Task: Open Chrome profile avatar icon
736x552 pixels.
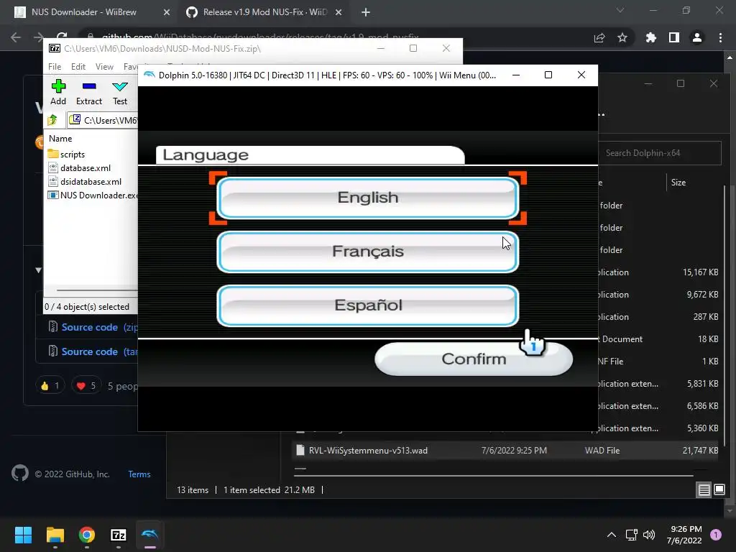Action: click(697, 37)
